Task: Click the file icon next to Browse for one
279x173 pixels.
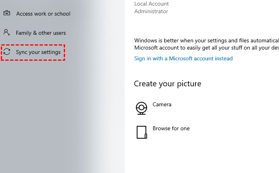Action: coord(141,132)
